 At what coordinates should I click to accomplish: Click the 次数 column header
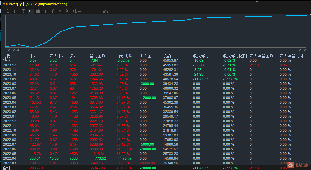[74, 56]
